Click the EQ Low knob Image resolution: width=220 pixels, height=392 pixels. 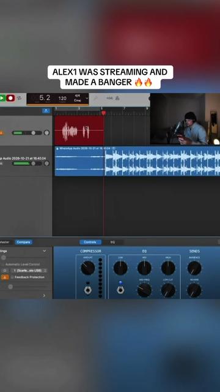(x=120, y=268)
